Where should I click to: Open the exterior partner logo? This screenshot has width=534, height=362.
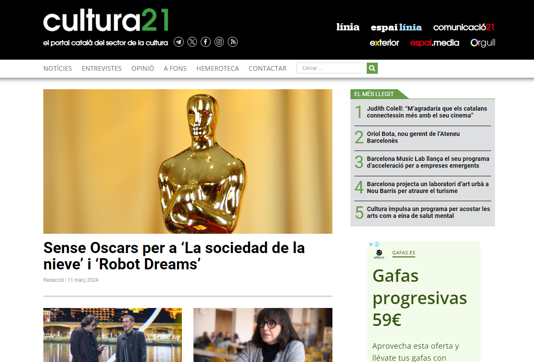point(384,43)
